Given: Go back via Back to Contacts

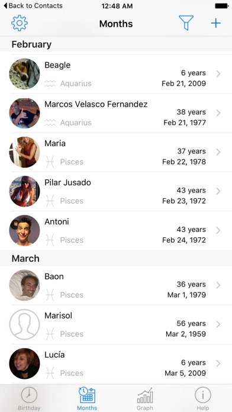Looking at the screenshot, I should [x=33, y=6].
